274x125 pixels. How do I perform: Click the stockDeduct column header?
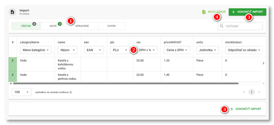[x=233, y=42]
